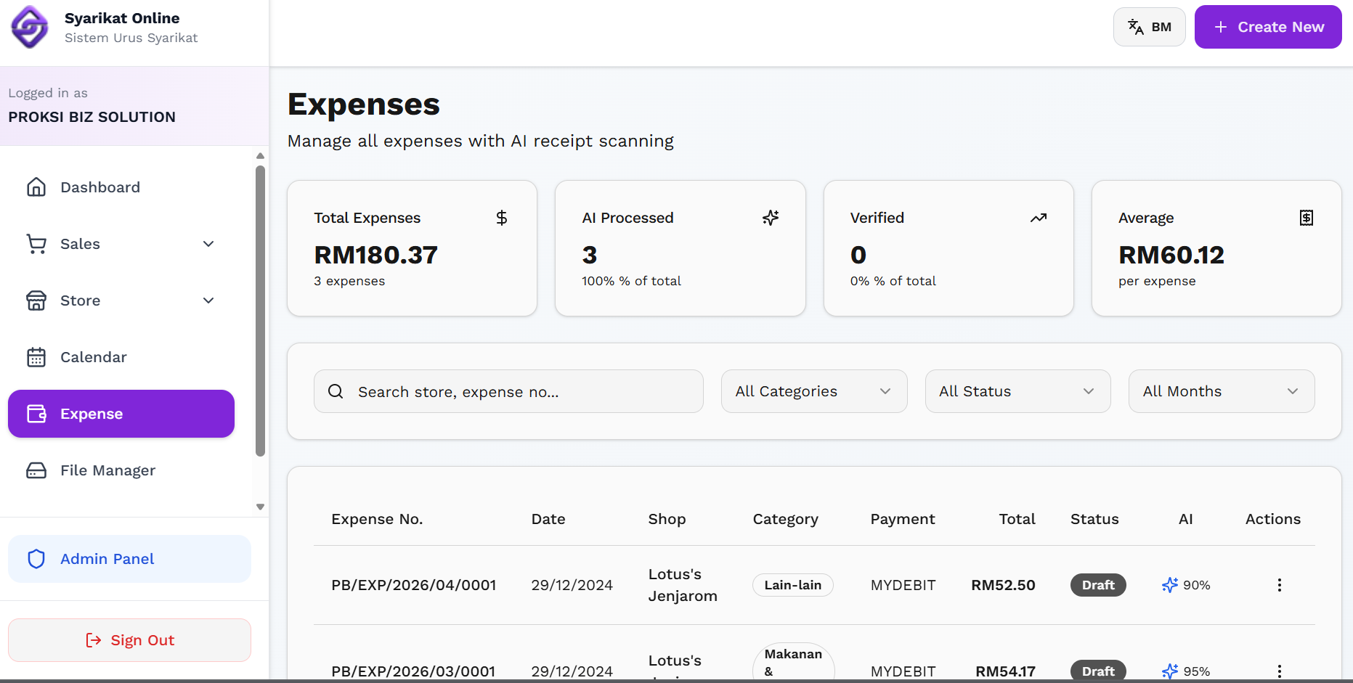Click the Store shop icon
Image resolution: width=1353 pixels, height=683 pixels.
pos(36,300)
